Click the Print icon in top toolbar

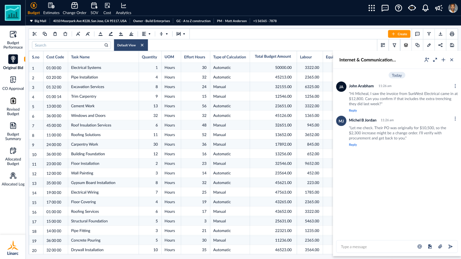tap(452, 34)
